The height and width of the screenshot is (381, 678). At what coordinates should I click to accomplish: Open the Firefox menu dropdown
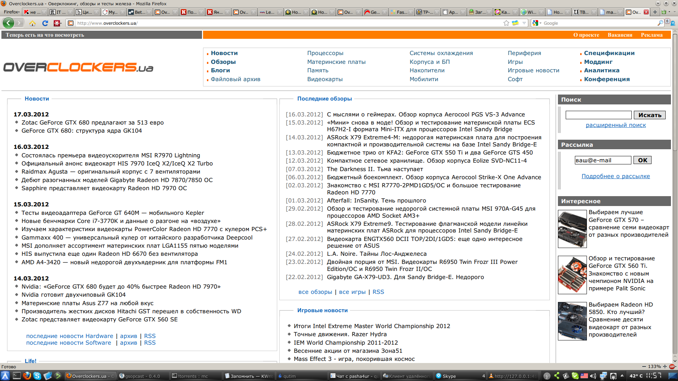click(11, 12)
